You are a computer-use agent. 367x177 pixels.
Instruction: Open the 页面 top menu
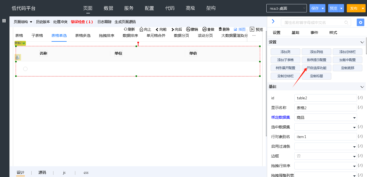click(x=88, y=8)
